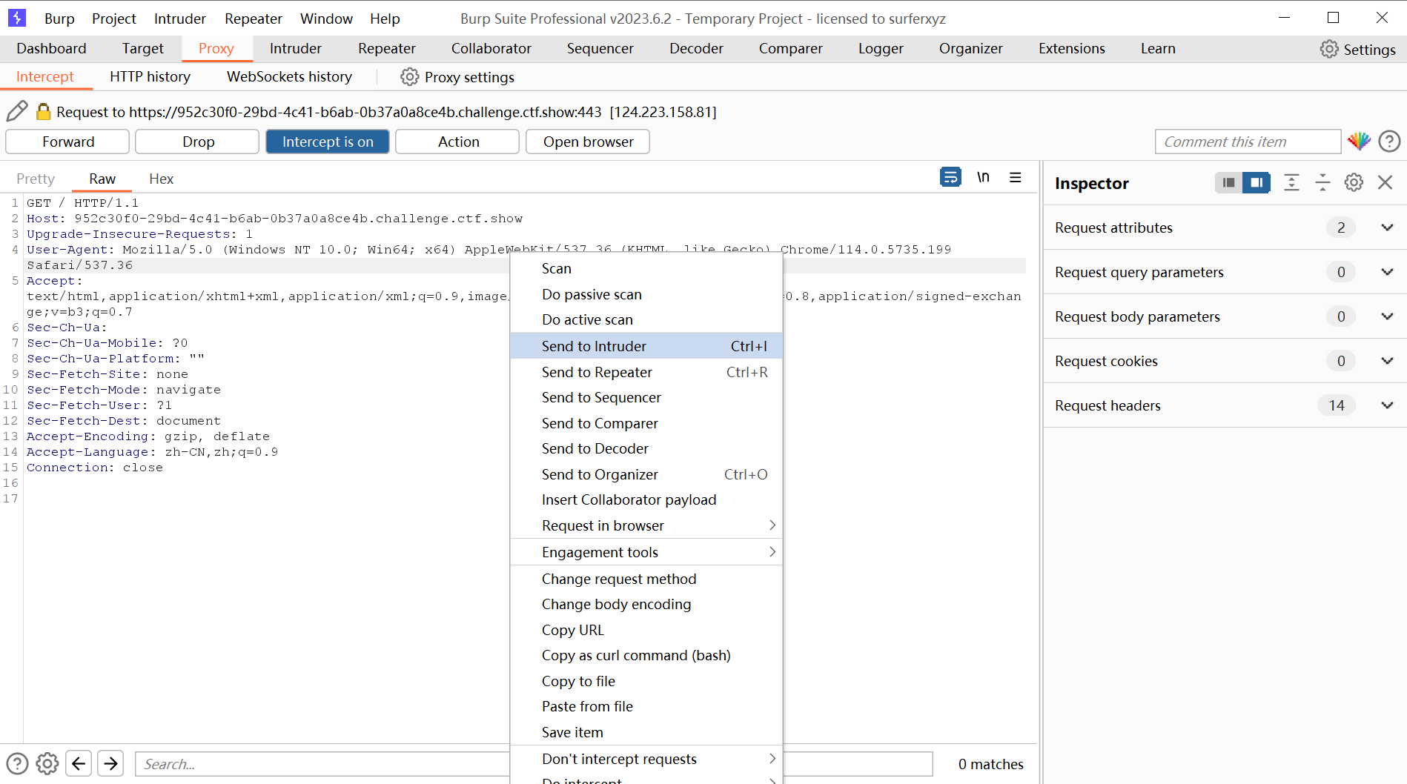Click the Drop button
The width and height of the screenshot is (1407, 784).
[198, 142]
